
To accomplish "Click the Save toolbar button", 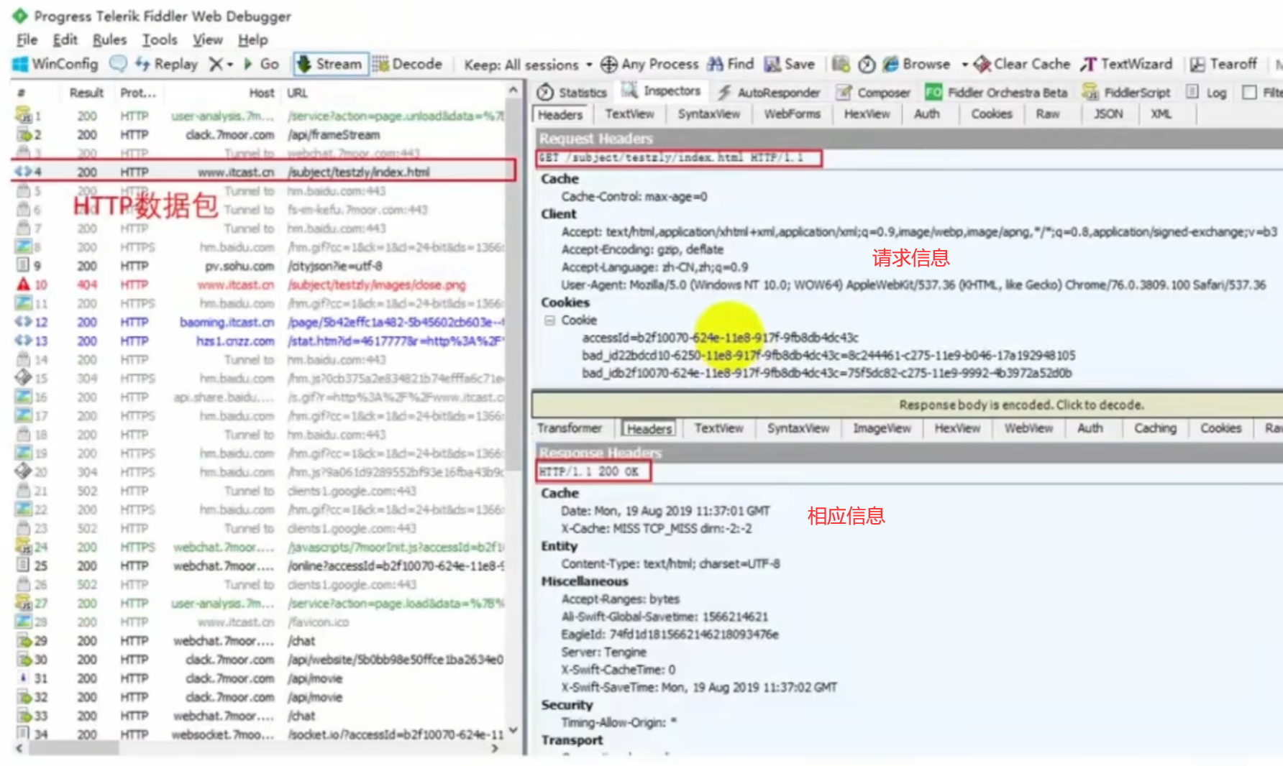I will (789, 64).
